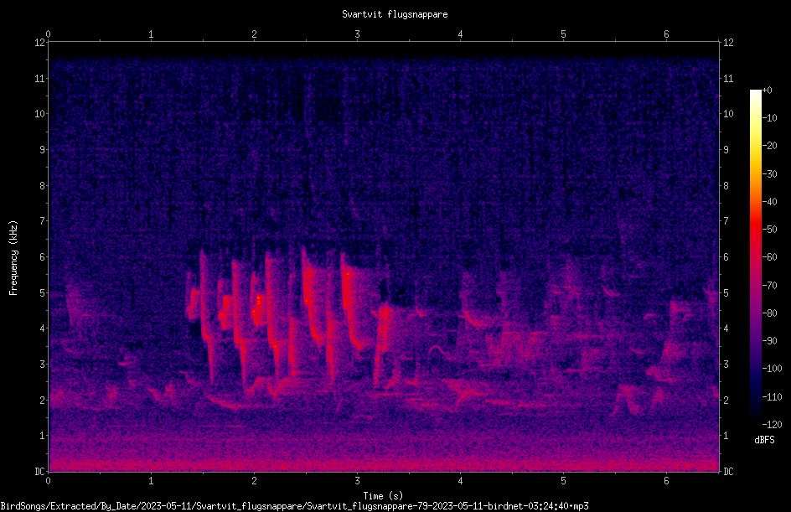Click the bottom time axis tick '0'
The image size is (791, 512).
click(48, 481)
